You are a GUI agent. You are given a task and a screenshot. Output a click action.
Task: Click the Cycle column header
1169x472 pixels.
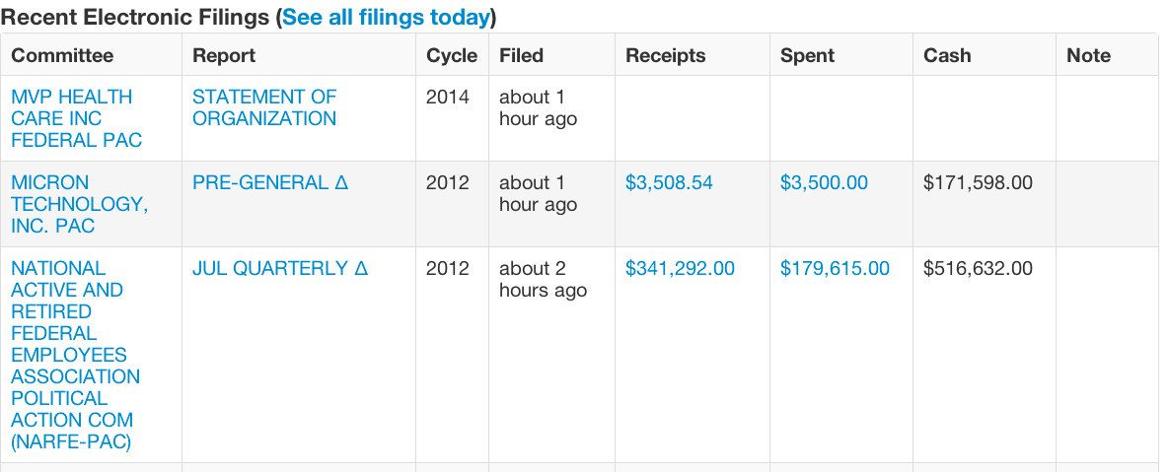point(452,55)
